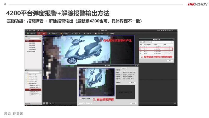Tick the 优先显示新报警 checkbox
209x118 pixels.
(80, 99)
